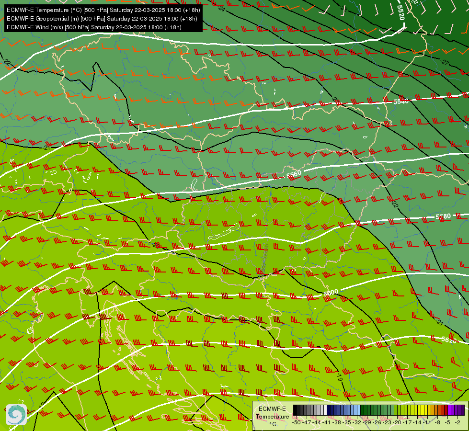Click the -17 legend value
This screenshot has height=431, width=469.
pos(408,422)
